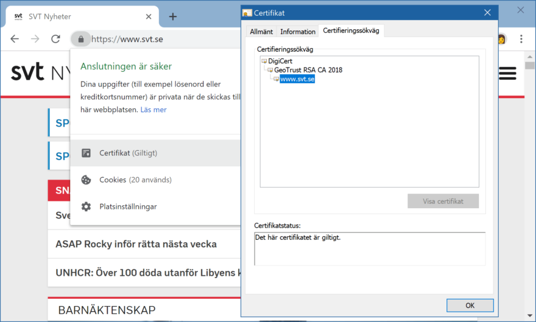Click the BARNÄKTENSKAP section heading

107,310
